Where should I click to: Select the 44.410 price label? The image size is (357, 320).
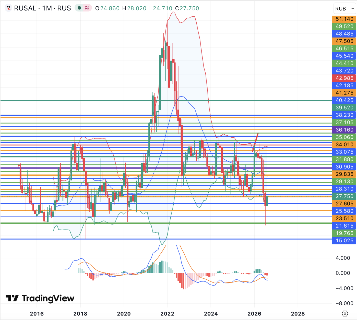(344, 64)
